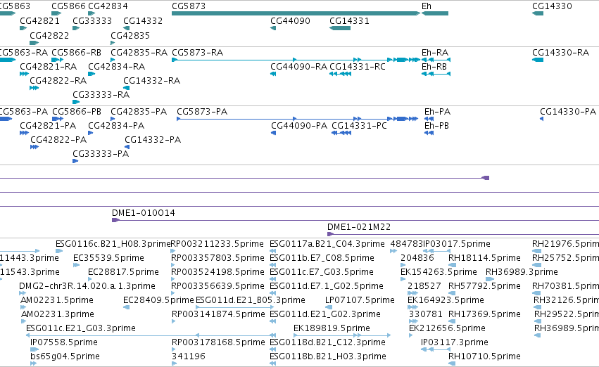The width and height of the screenshot is (599, 367).
Task: Select CDS CG42821-PA label
Action: 48,126
